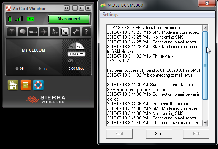Open the question mark help icon
This screenshot has height=149, width=218.
[x=86, y=32]
